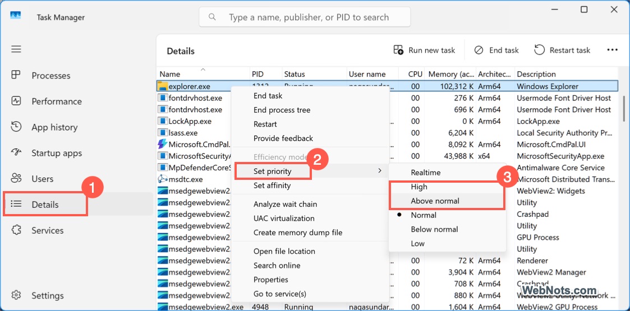Click the msdtc.exe process icon
630x311 pixels.
tap(162, 179)
